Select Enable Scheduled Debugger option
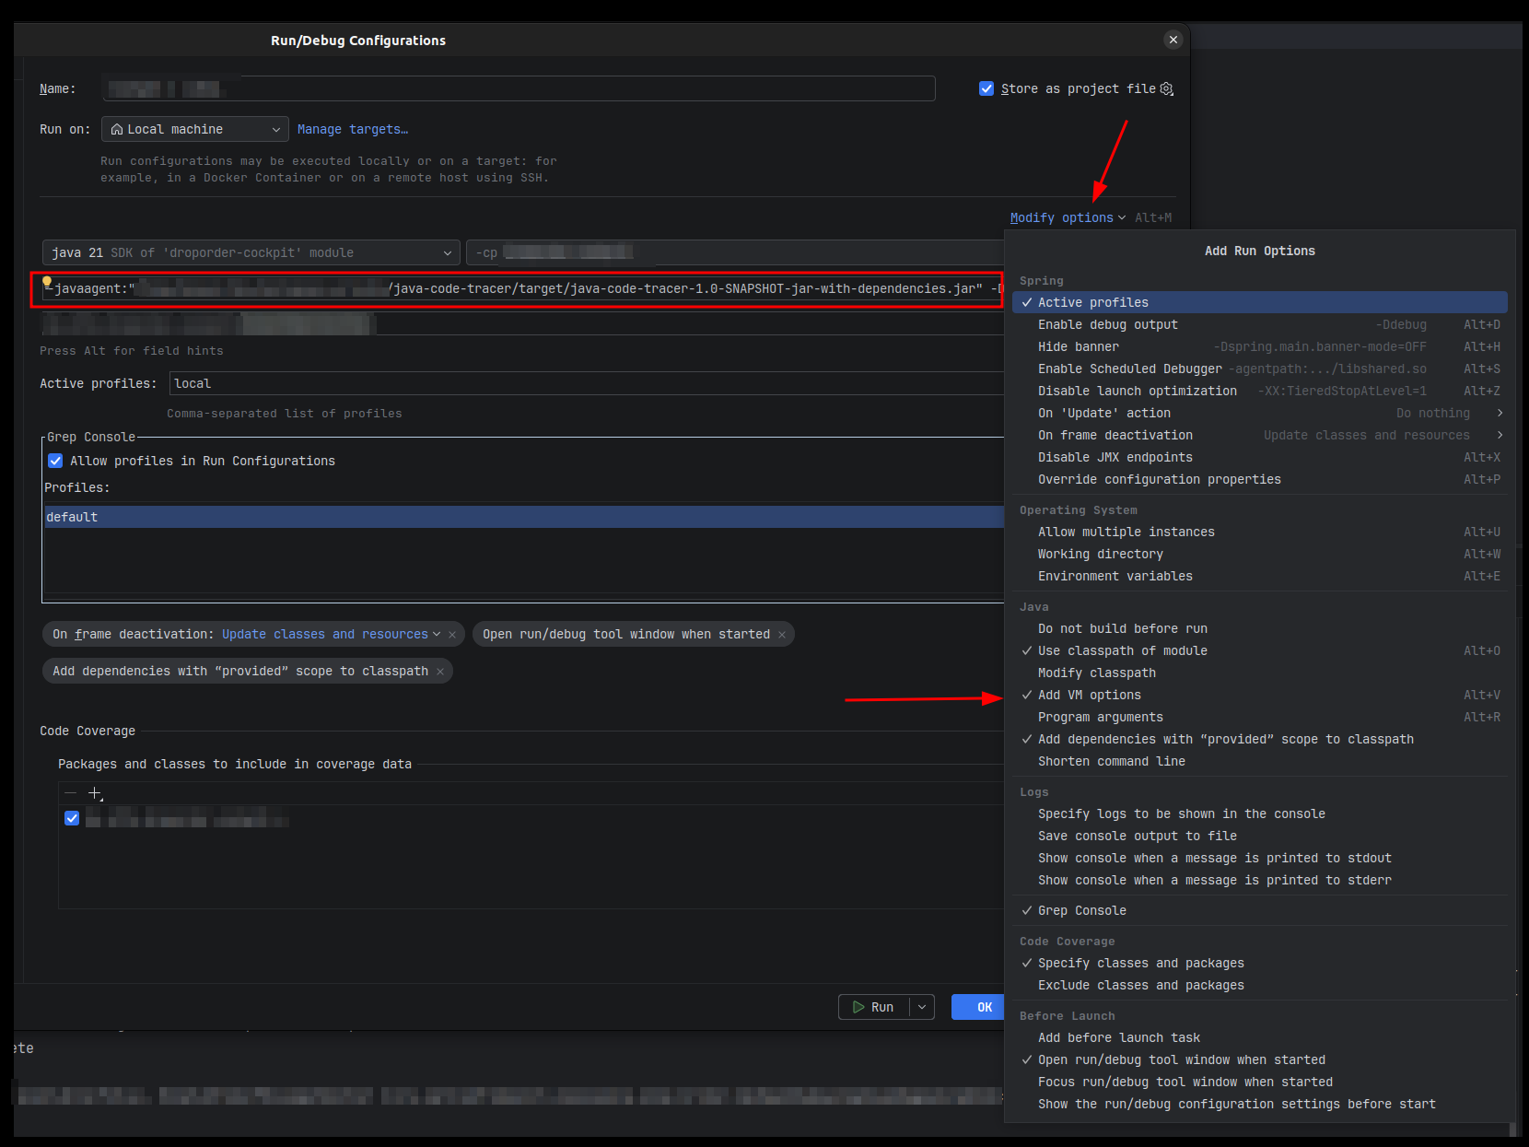This screenshot has width=1529, height=1147. pyautogui.click(x=1259, y=369)
